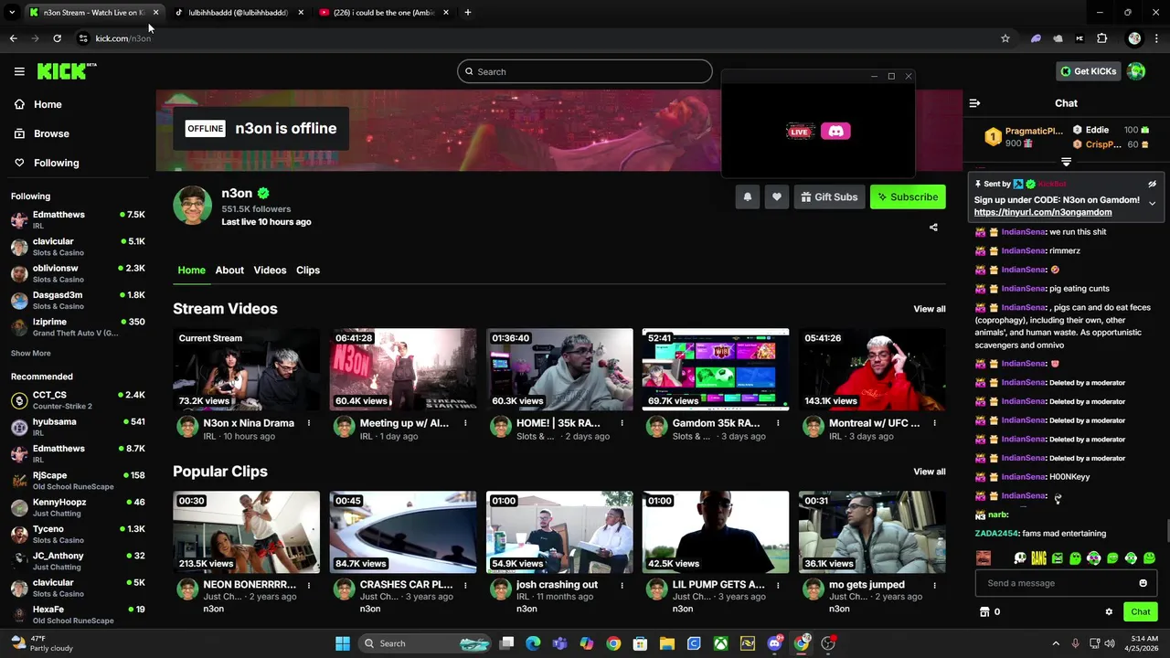The height and width of the screenshot is (658, 1170).
Task: Reload the page in the browser
Action: click(57, 38)
